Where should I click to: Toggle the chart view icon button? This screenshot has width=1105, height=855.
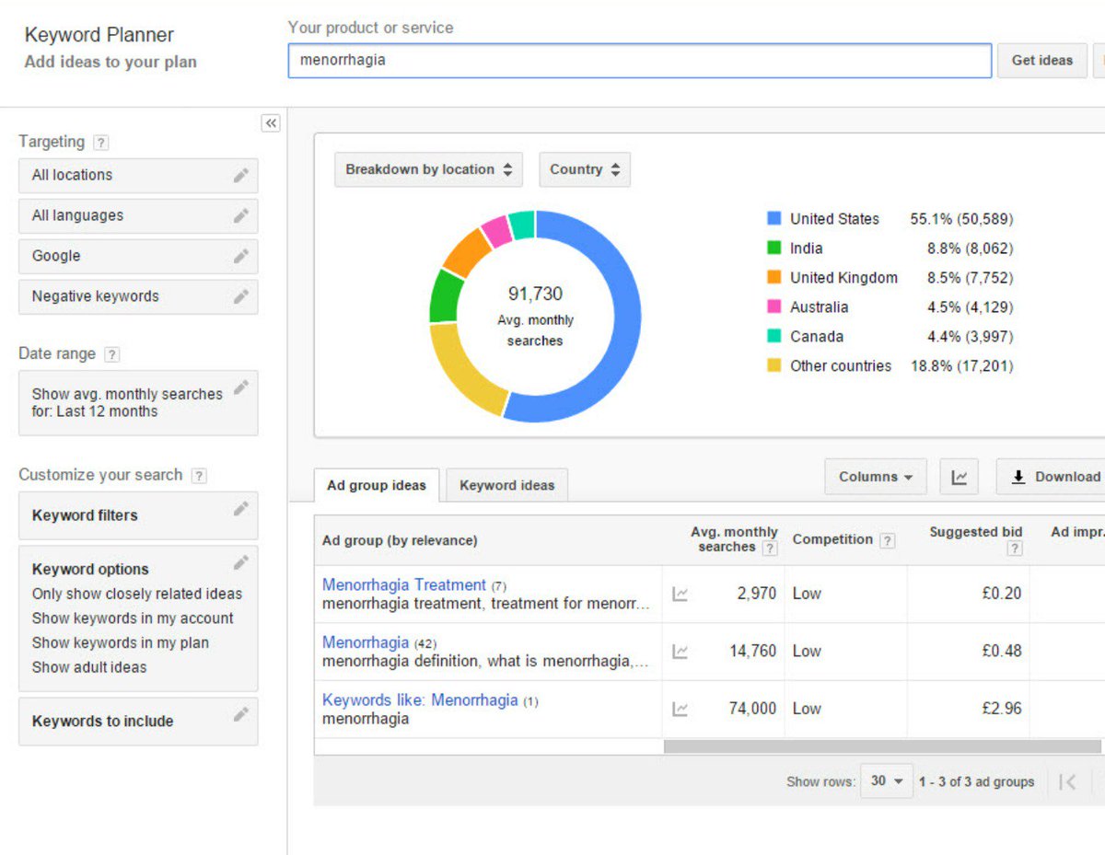[960, 477]
